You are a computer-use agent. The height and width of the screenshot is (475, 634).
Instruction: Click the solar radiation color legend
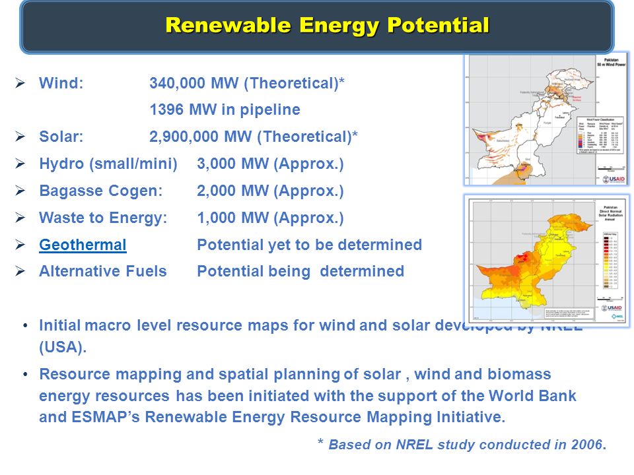coord(610,261)
